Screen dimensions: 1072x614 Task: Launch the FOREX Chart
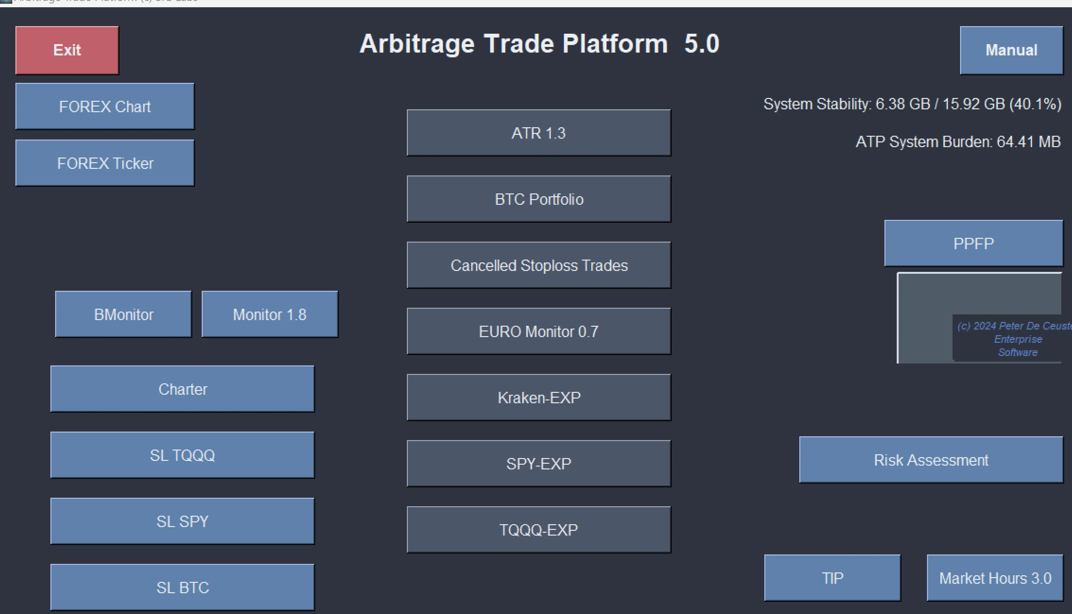point(105,106)
